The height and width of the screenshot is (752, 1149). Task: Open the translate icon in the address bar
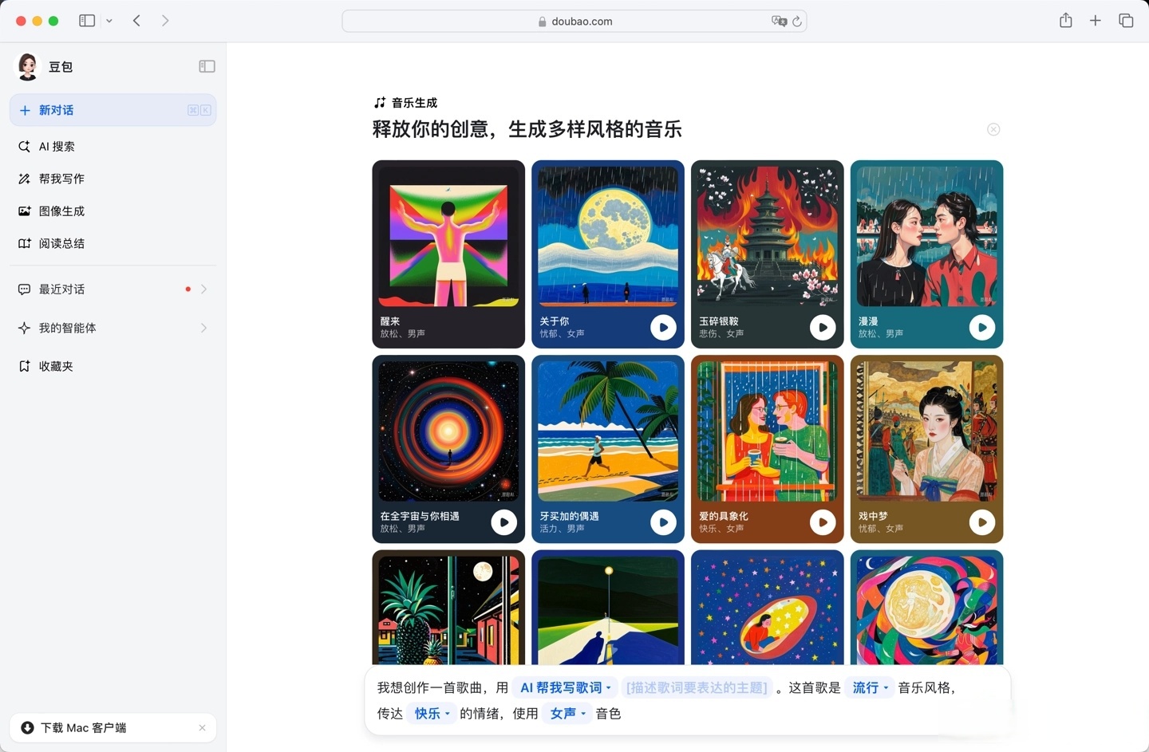pos(779,21)
